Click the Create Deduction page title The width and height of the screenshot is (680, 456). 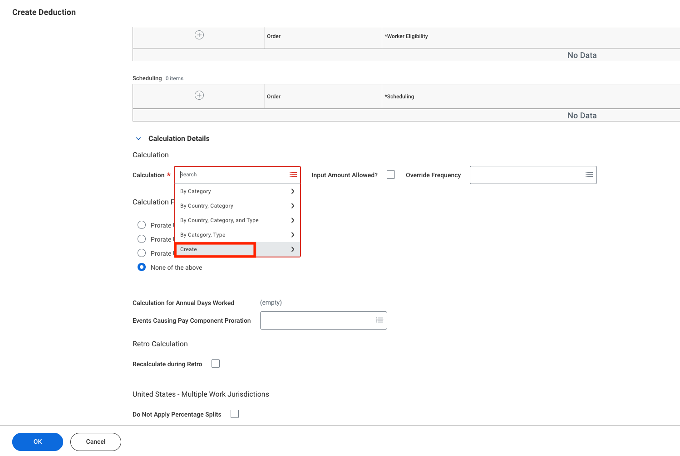click(44, 12)
